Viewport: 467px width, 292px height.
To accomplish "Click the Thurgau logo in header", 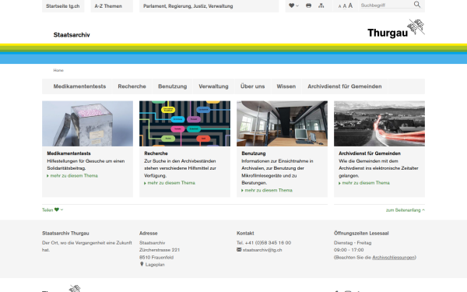I will coord(396,29).
